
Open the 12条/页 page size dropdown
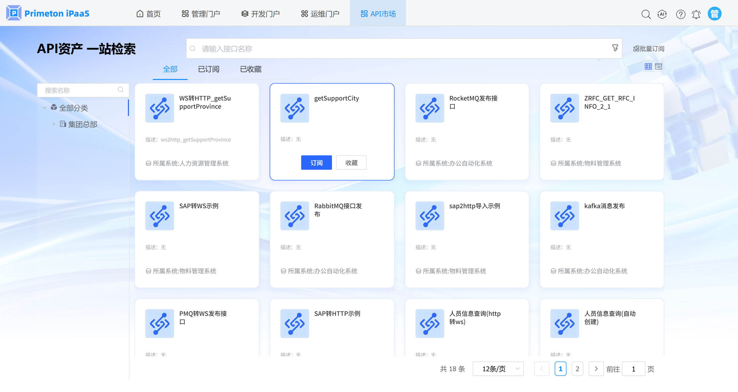click(x=498, y=369)
